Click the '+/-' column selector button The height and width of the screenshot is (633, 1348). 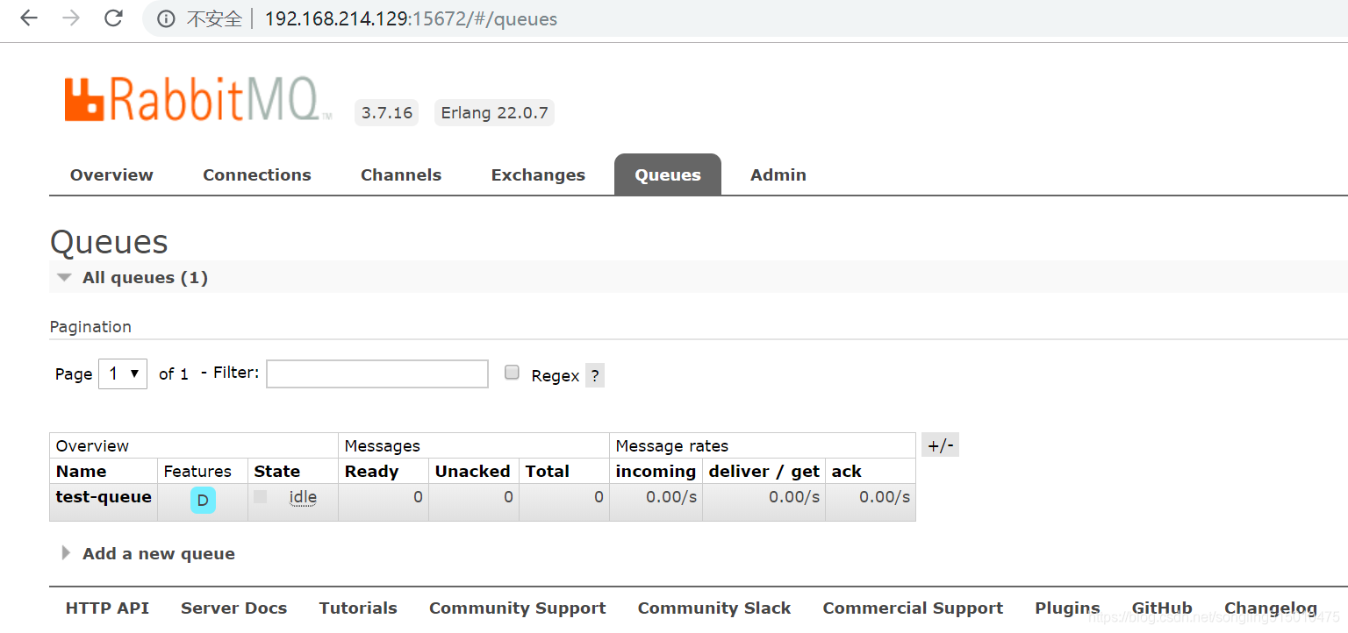point(940,445)
